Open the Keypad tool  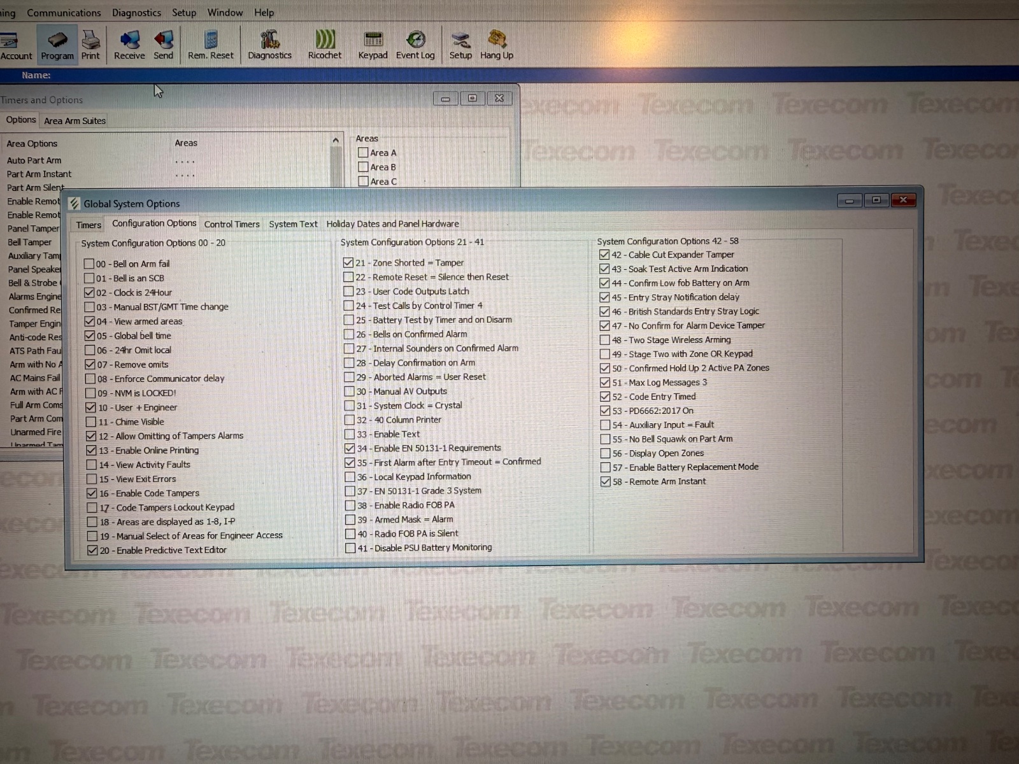point(373,45)
